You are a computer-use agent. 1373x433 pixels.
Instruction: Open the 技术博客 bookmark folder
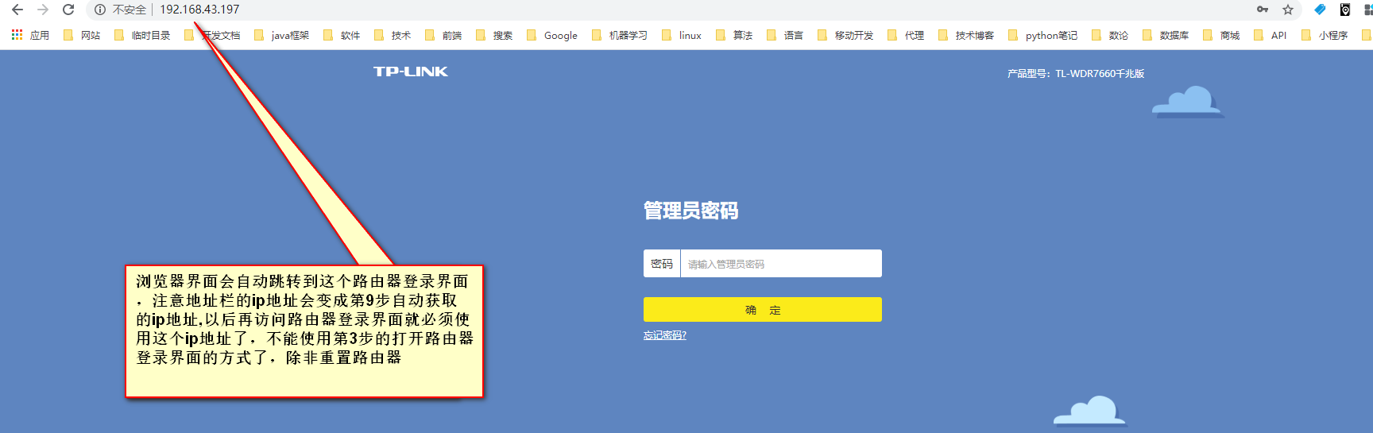pyautogui.click(x=966, y=35)
